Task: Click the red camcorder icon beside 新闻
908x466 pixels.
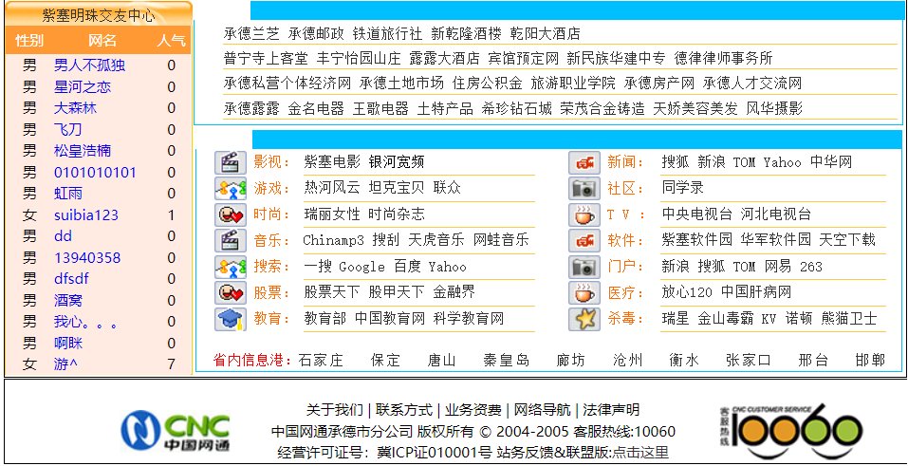Action: point(584,162)
